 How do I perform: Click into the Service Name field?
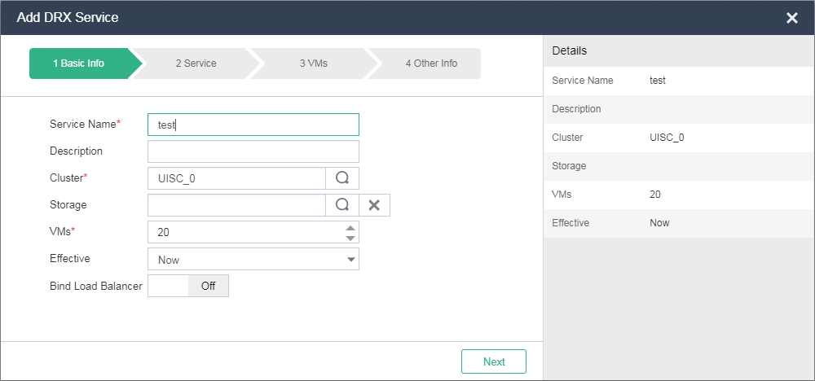[x=253, y=125]
